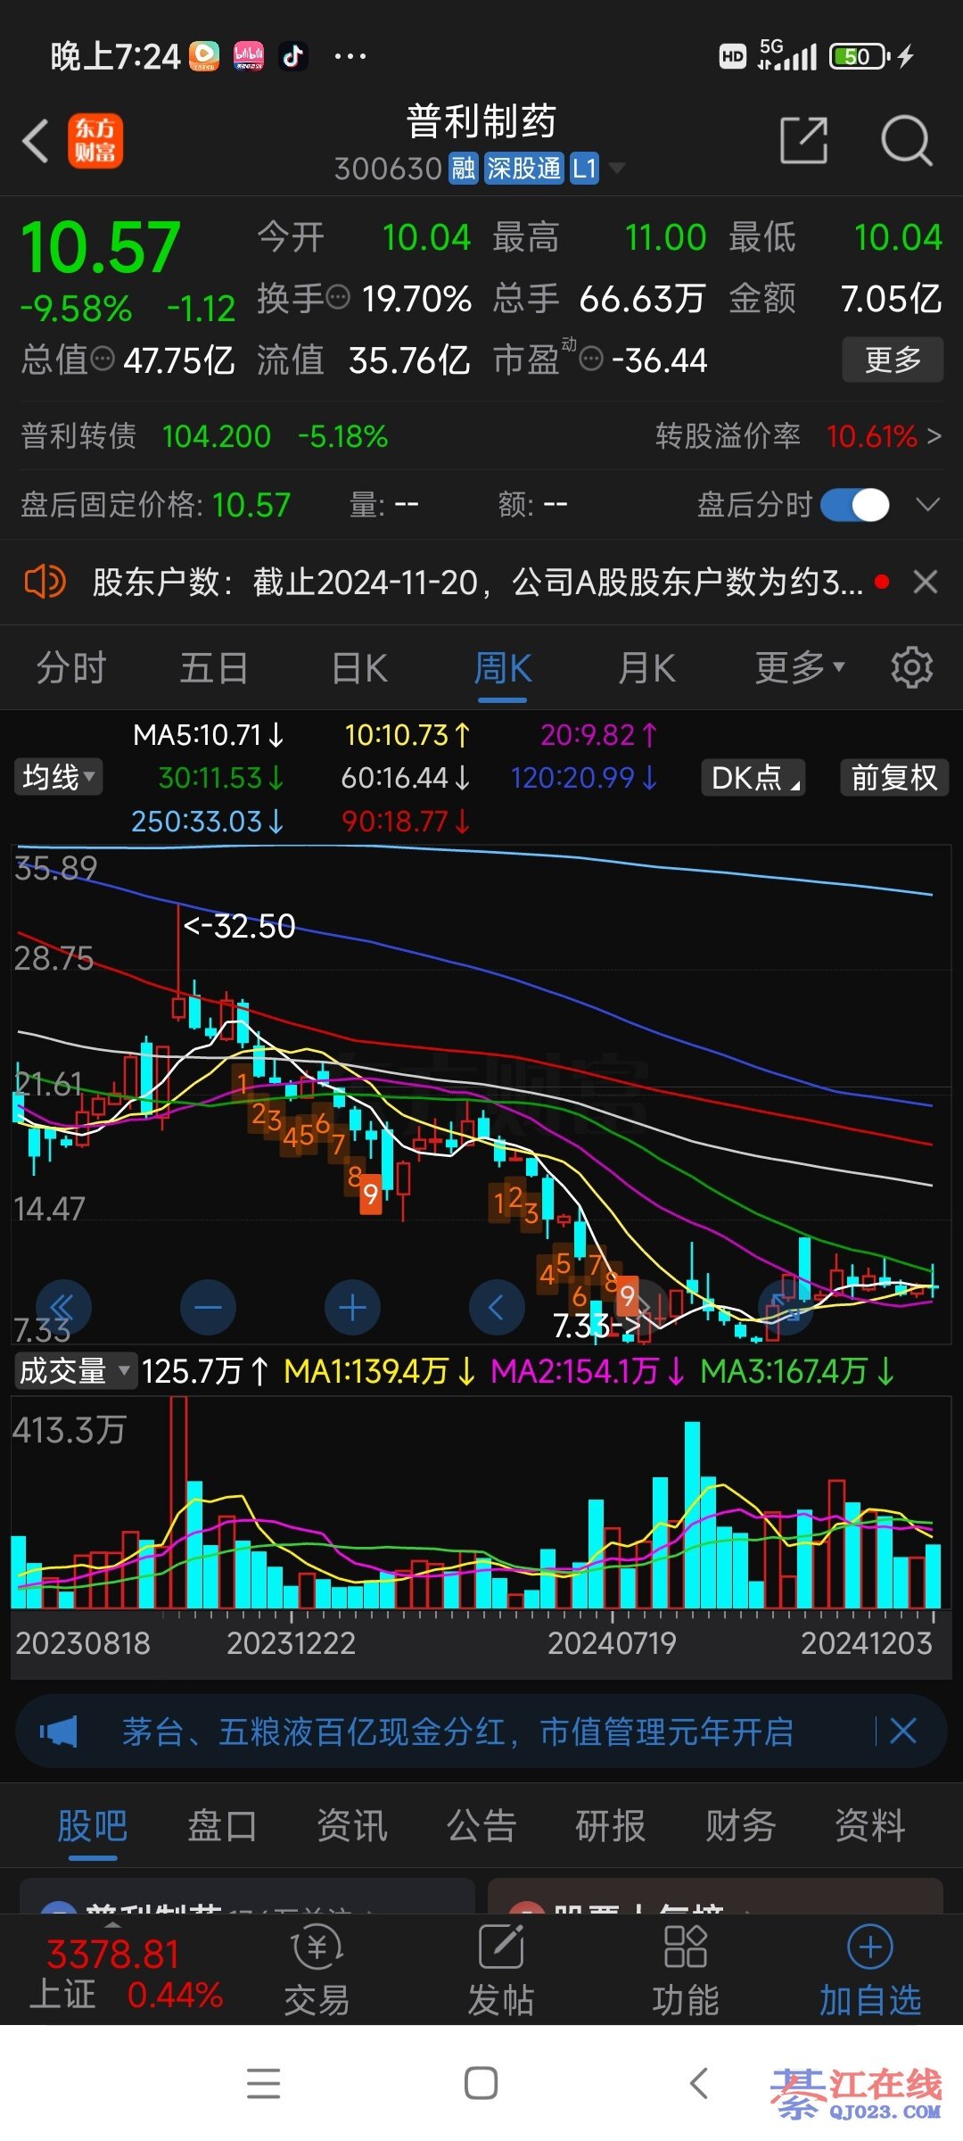Open the 更多 chart period dropdown
The width and height of the screenshot is (963, 2141).
coord(799,667)
